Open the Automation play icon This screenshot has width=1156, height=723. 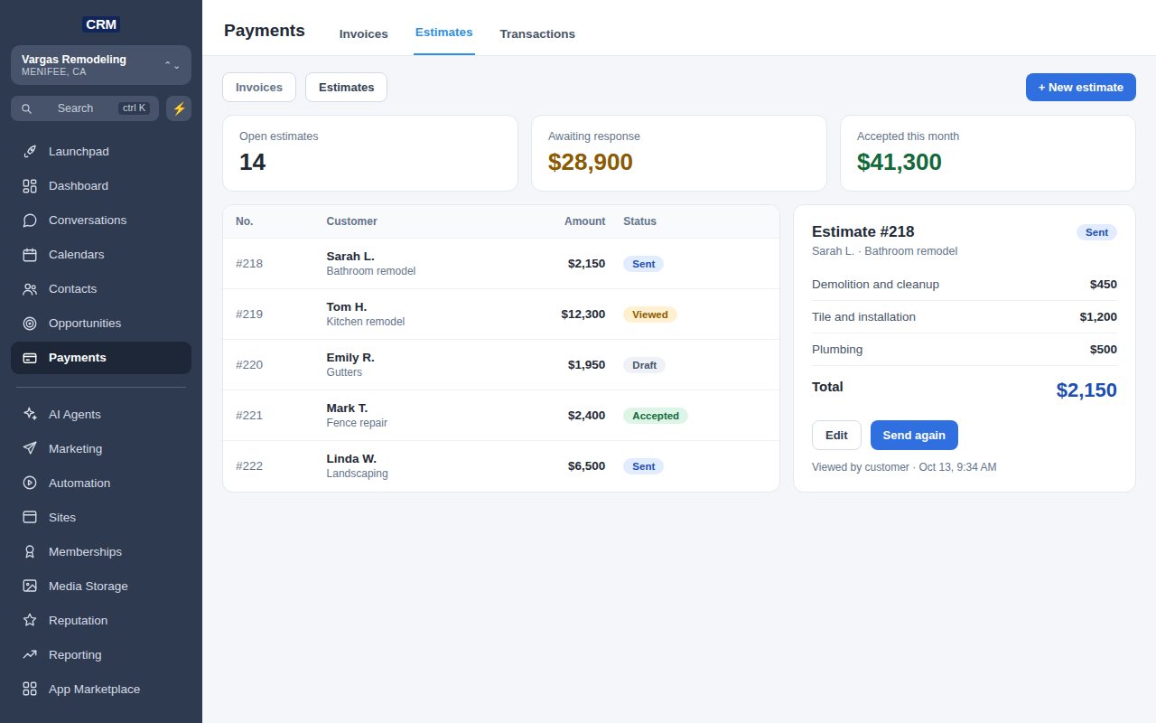pos(30,484)
